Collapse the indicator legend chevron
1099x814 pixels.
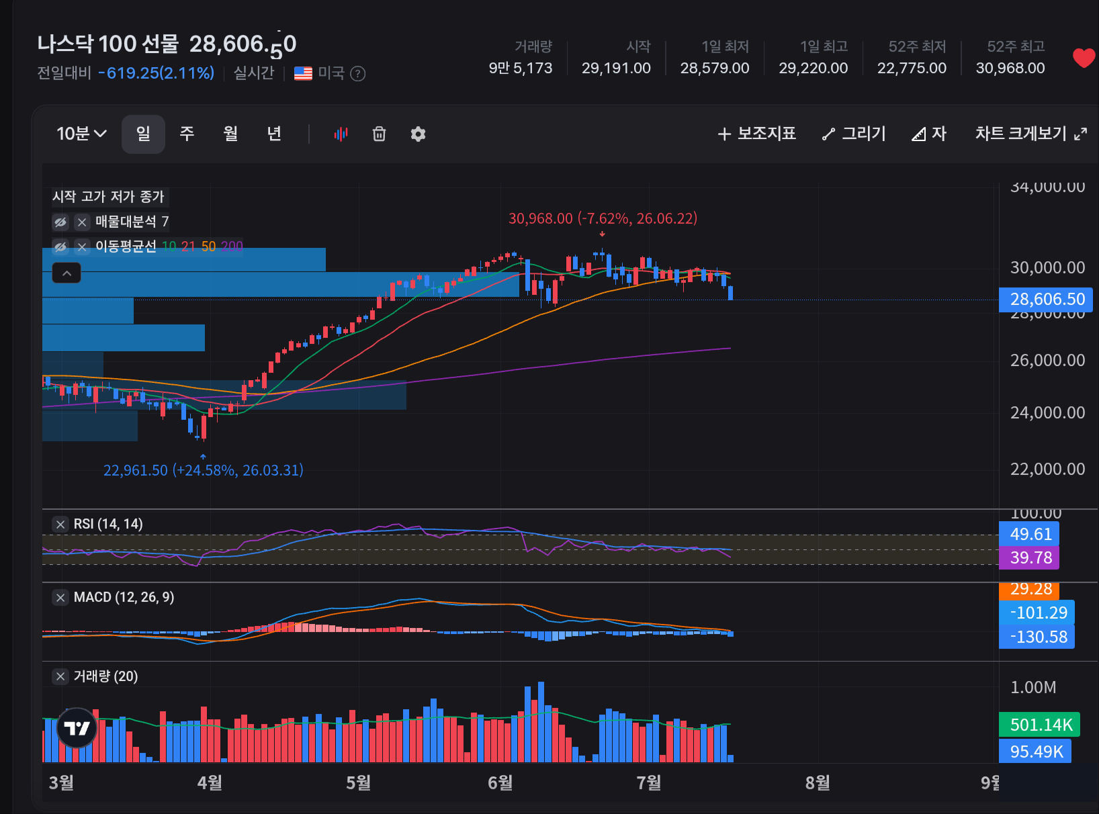[x=67, y=273]
